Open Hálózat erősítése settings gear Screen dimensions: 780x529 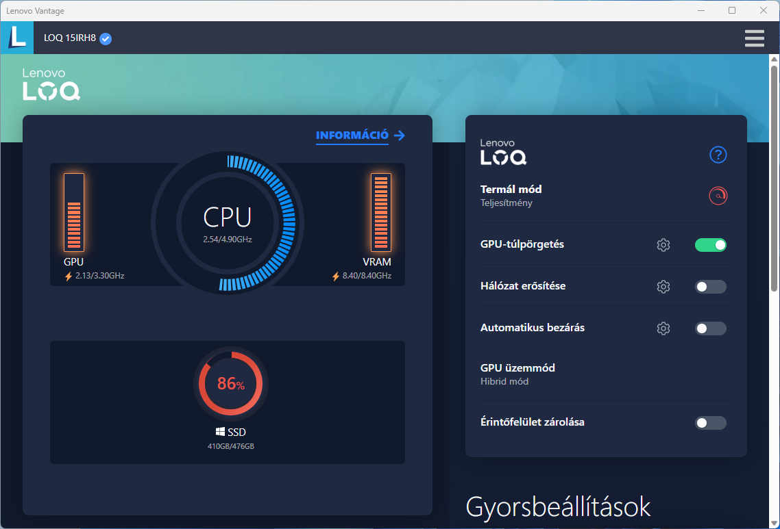[663, 287]
